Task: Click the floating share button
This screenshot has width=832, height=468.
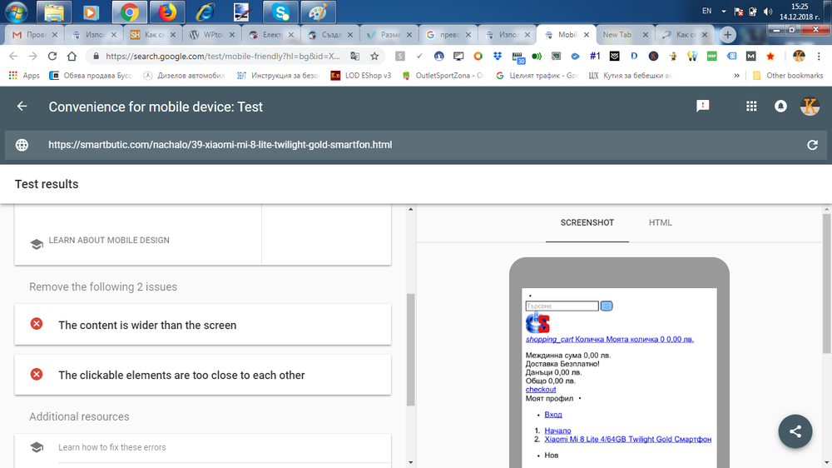Action: 795,431
